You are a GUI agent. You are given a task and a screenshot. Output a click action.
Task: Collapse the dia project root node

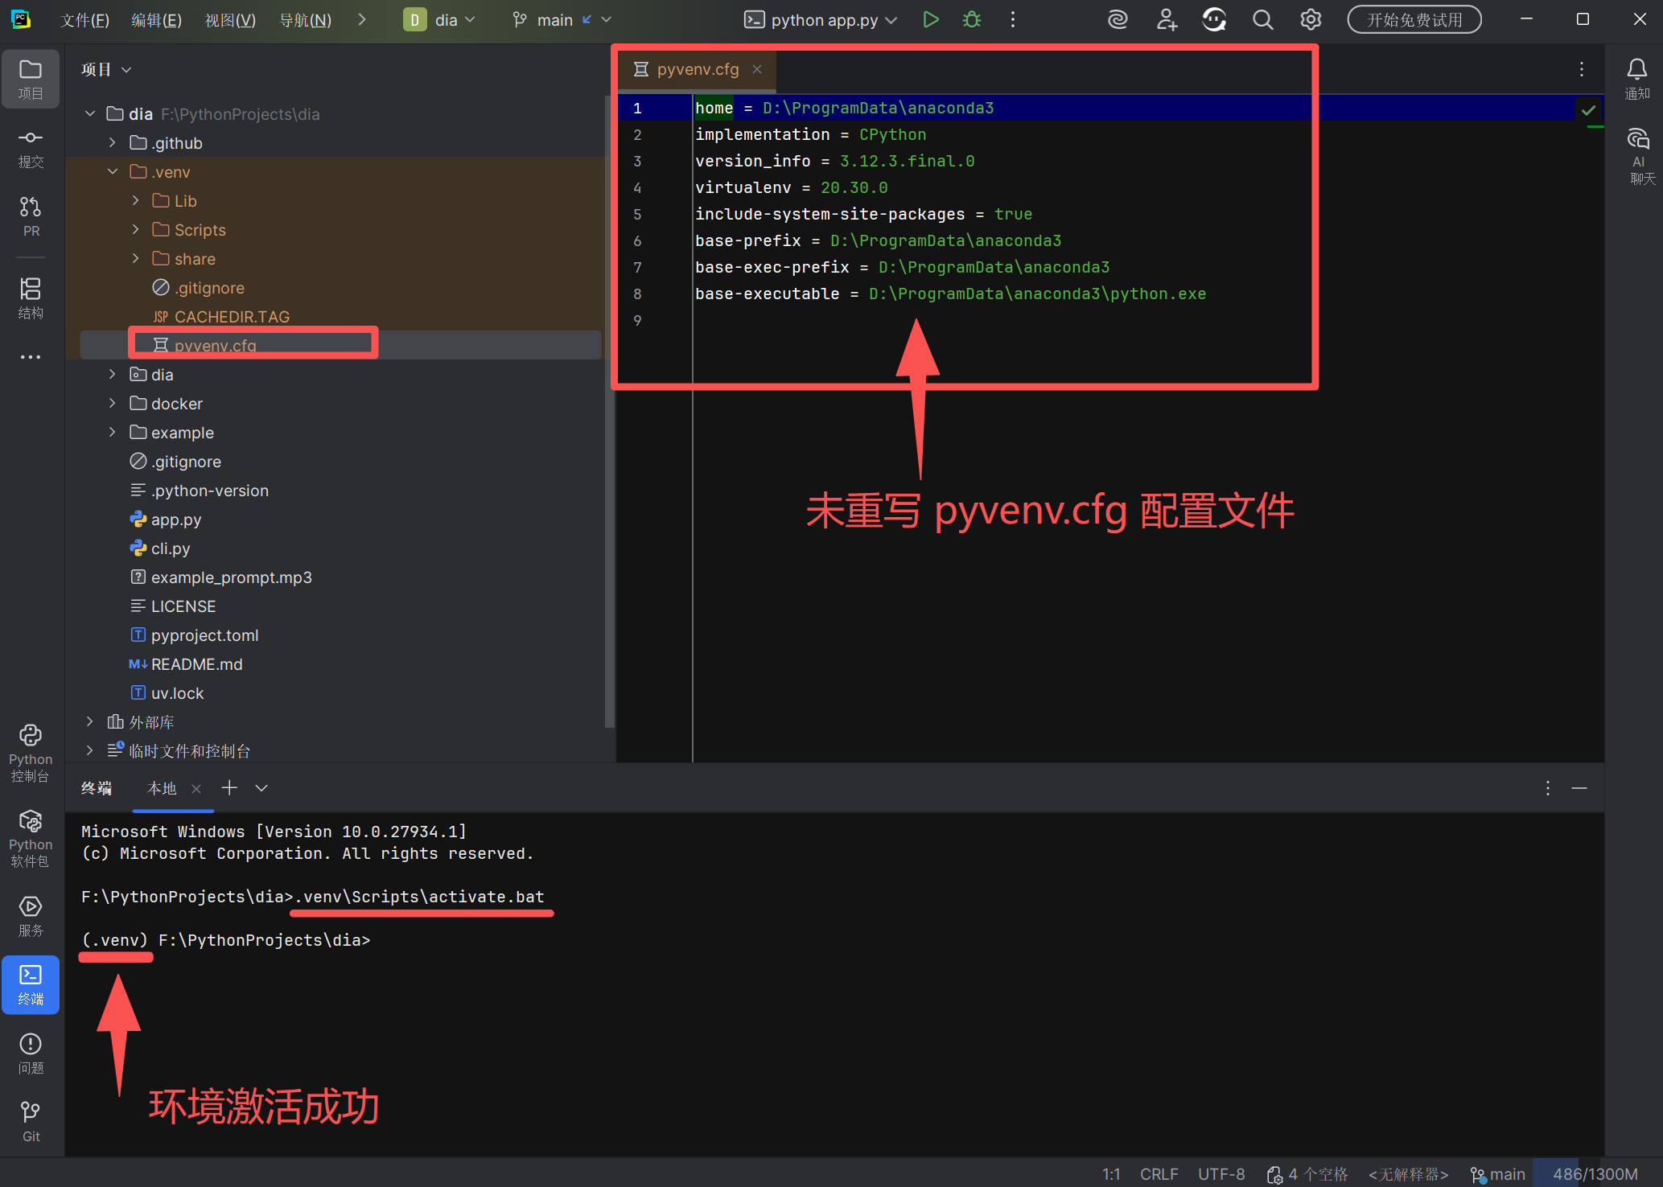[x=90, y=114]
